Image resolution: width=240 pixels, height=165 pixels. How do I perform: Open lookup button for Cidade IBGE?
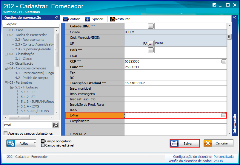[x=151, y=26]
